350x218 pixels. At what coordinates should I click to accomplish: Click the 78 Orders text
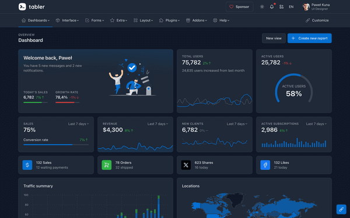[123, 163]
